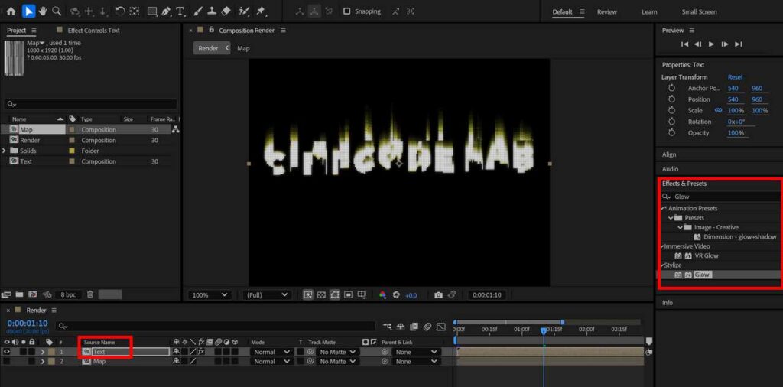Expand layer 1 Text properties in timeline
The image size is (783, 387).
click(x=43, y=352)
